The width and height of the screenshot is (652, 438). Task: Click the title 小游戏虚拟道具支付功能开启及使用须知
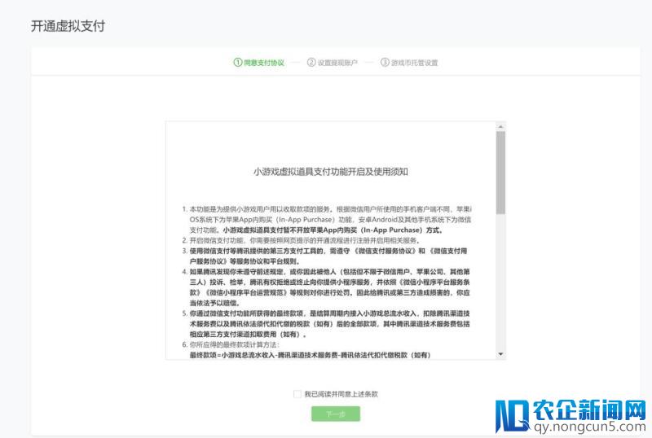[331, 172]
